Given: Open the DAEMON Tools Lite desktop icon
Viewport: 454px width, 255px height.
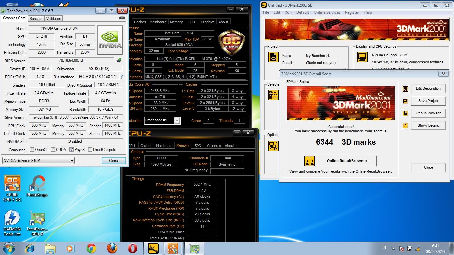Looking at the screenshot, I should (12, 223).
